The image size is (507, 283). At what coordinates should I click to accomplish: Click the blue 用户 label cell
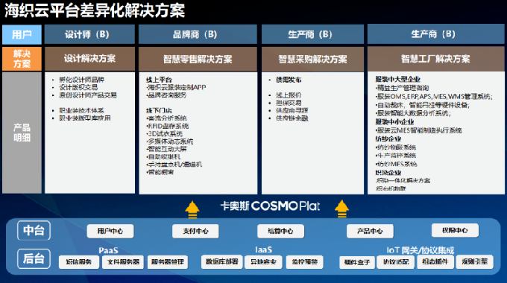pos(22,34)
